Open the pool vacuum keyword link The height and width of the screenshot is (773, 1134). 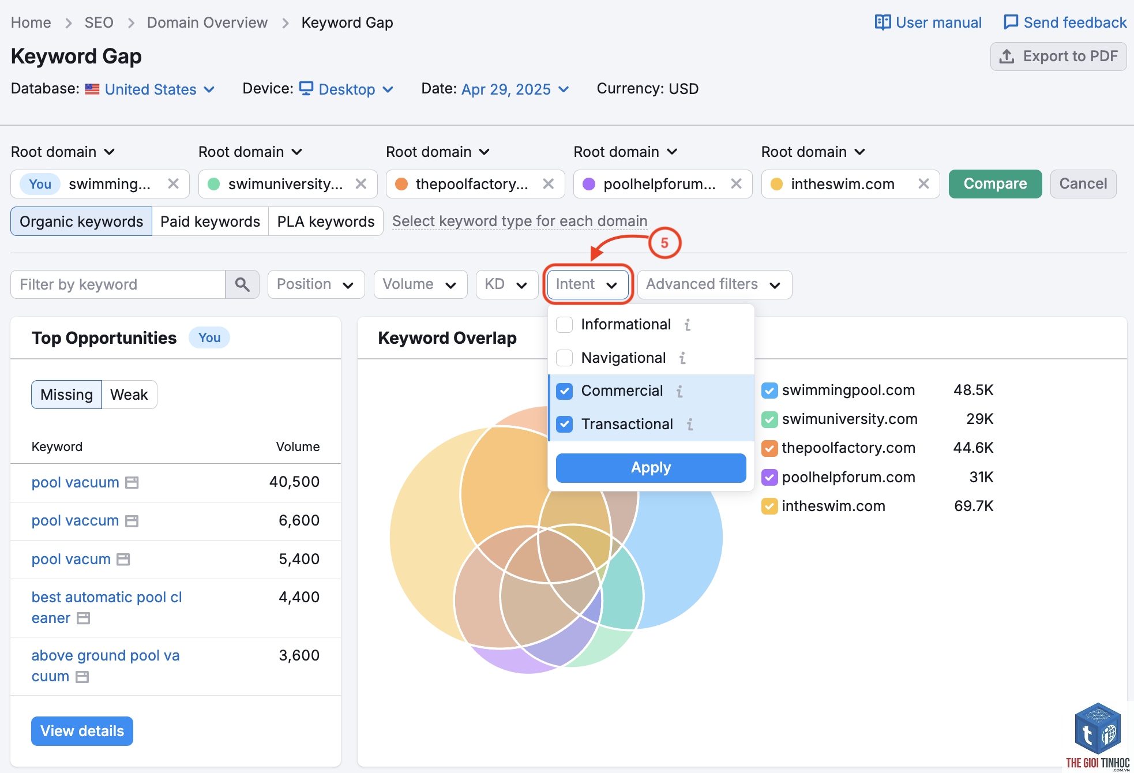point(75,482)
